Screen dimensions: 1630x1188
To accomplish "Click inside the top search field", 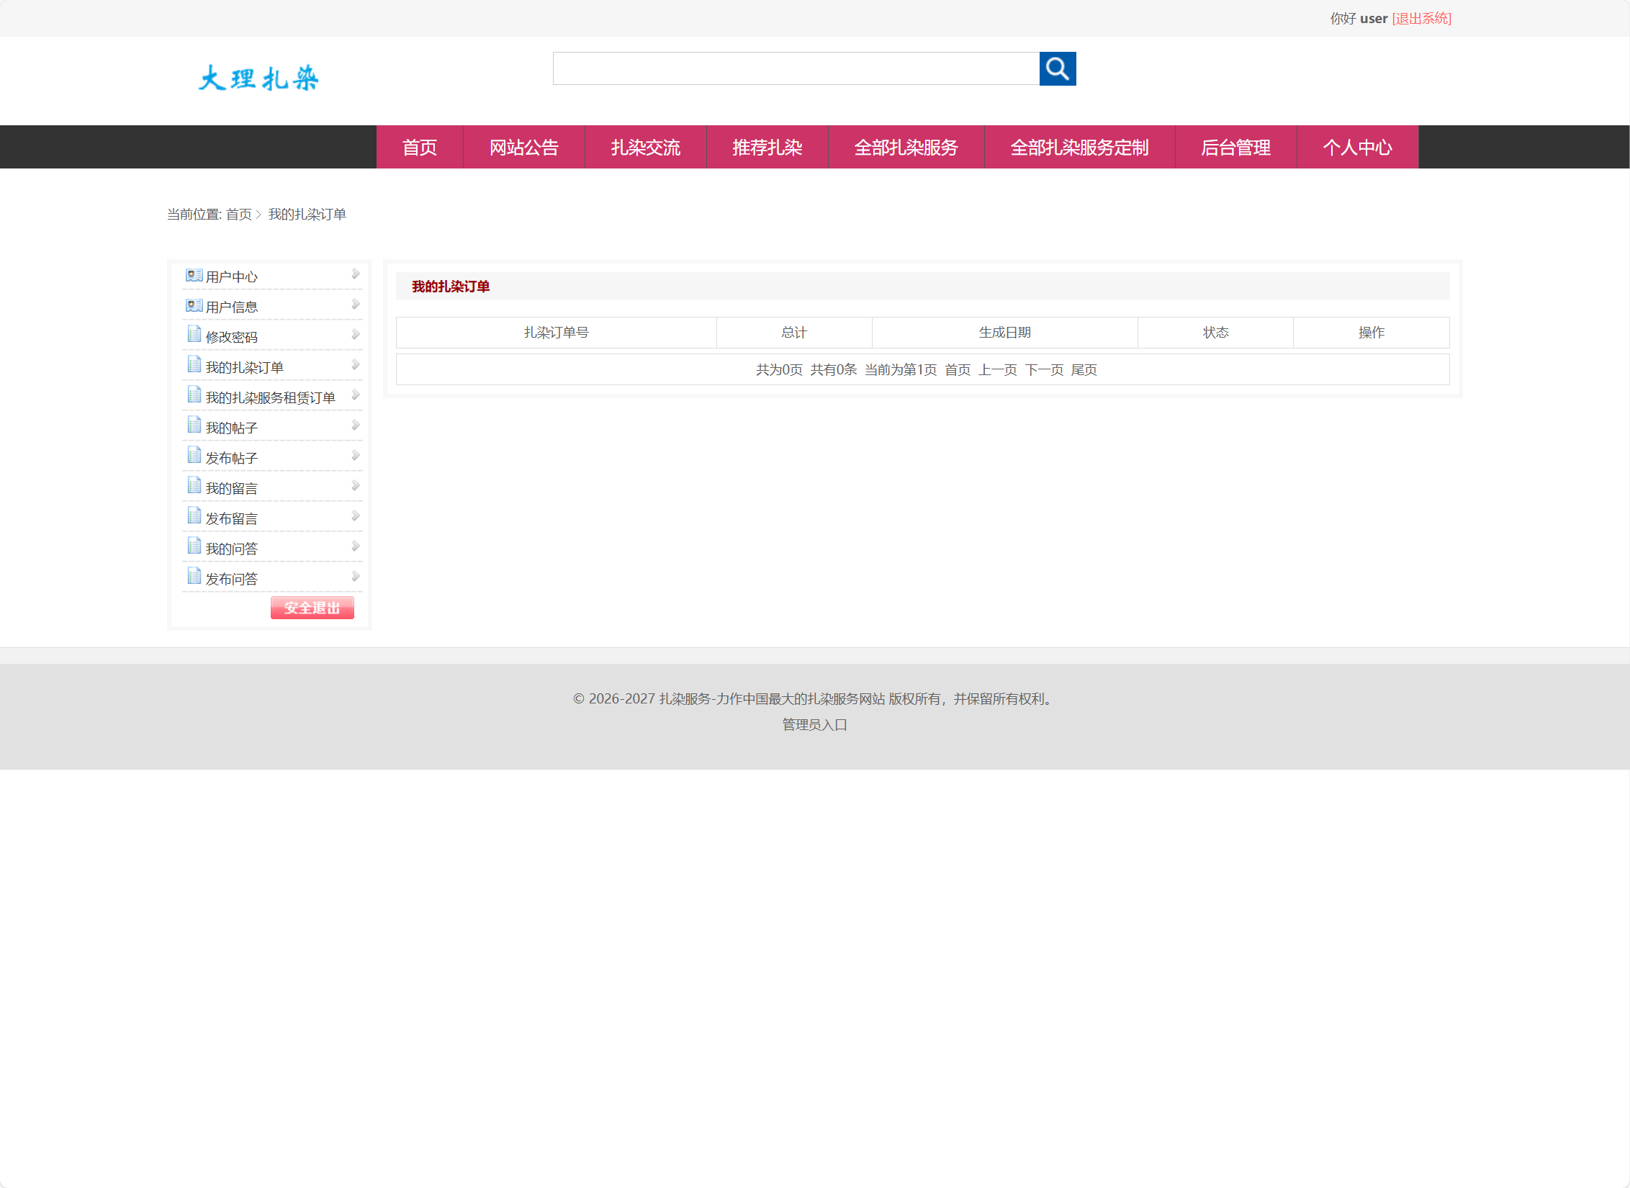I will coord(796,68).
